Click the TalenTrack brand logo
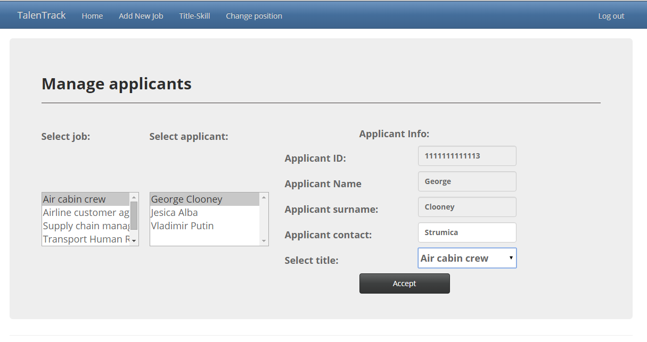Image resolution: width=647 pixels, height=342 pixels. tap(42, 15)
